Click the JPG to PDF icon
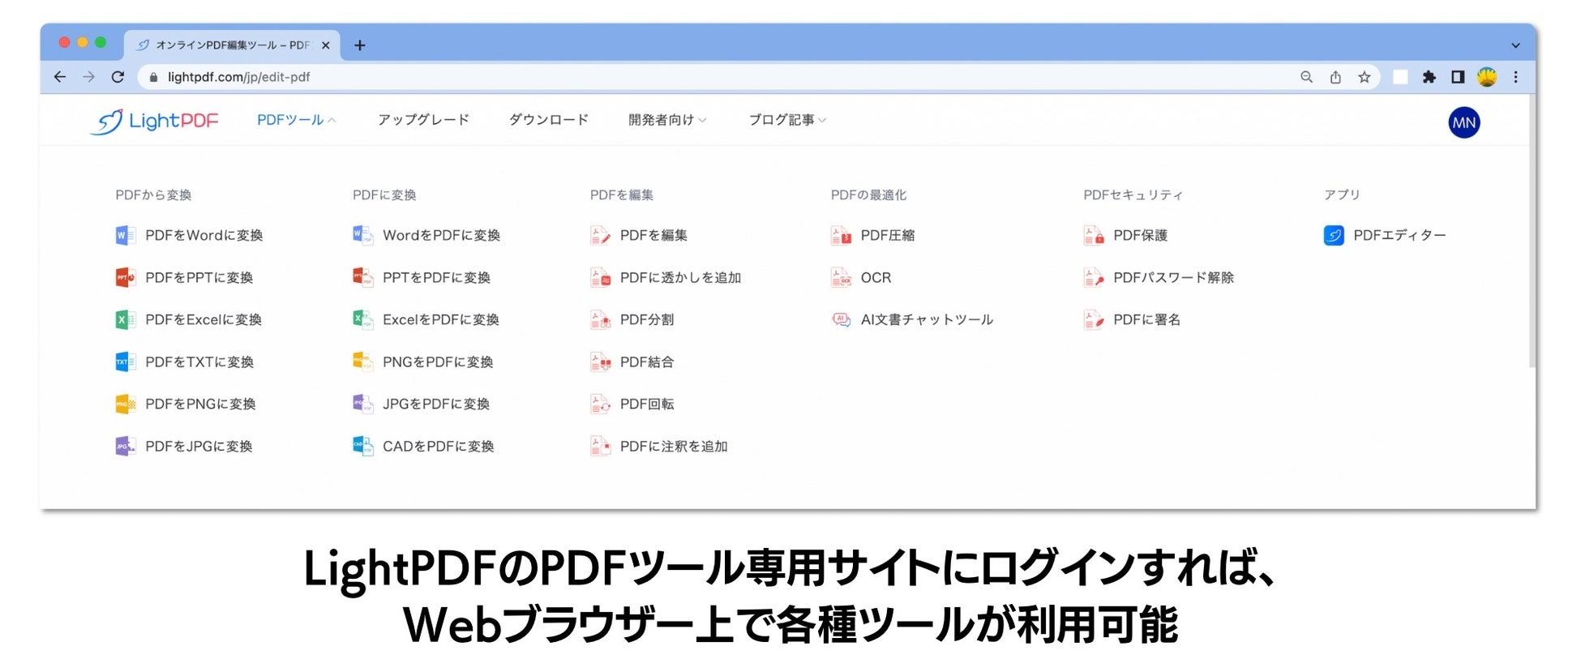Image resolution: width=1581 pixels, height=672 pixels. (362, 404)
